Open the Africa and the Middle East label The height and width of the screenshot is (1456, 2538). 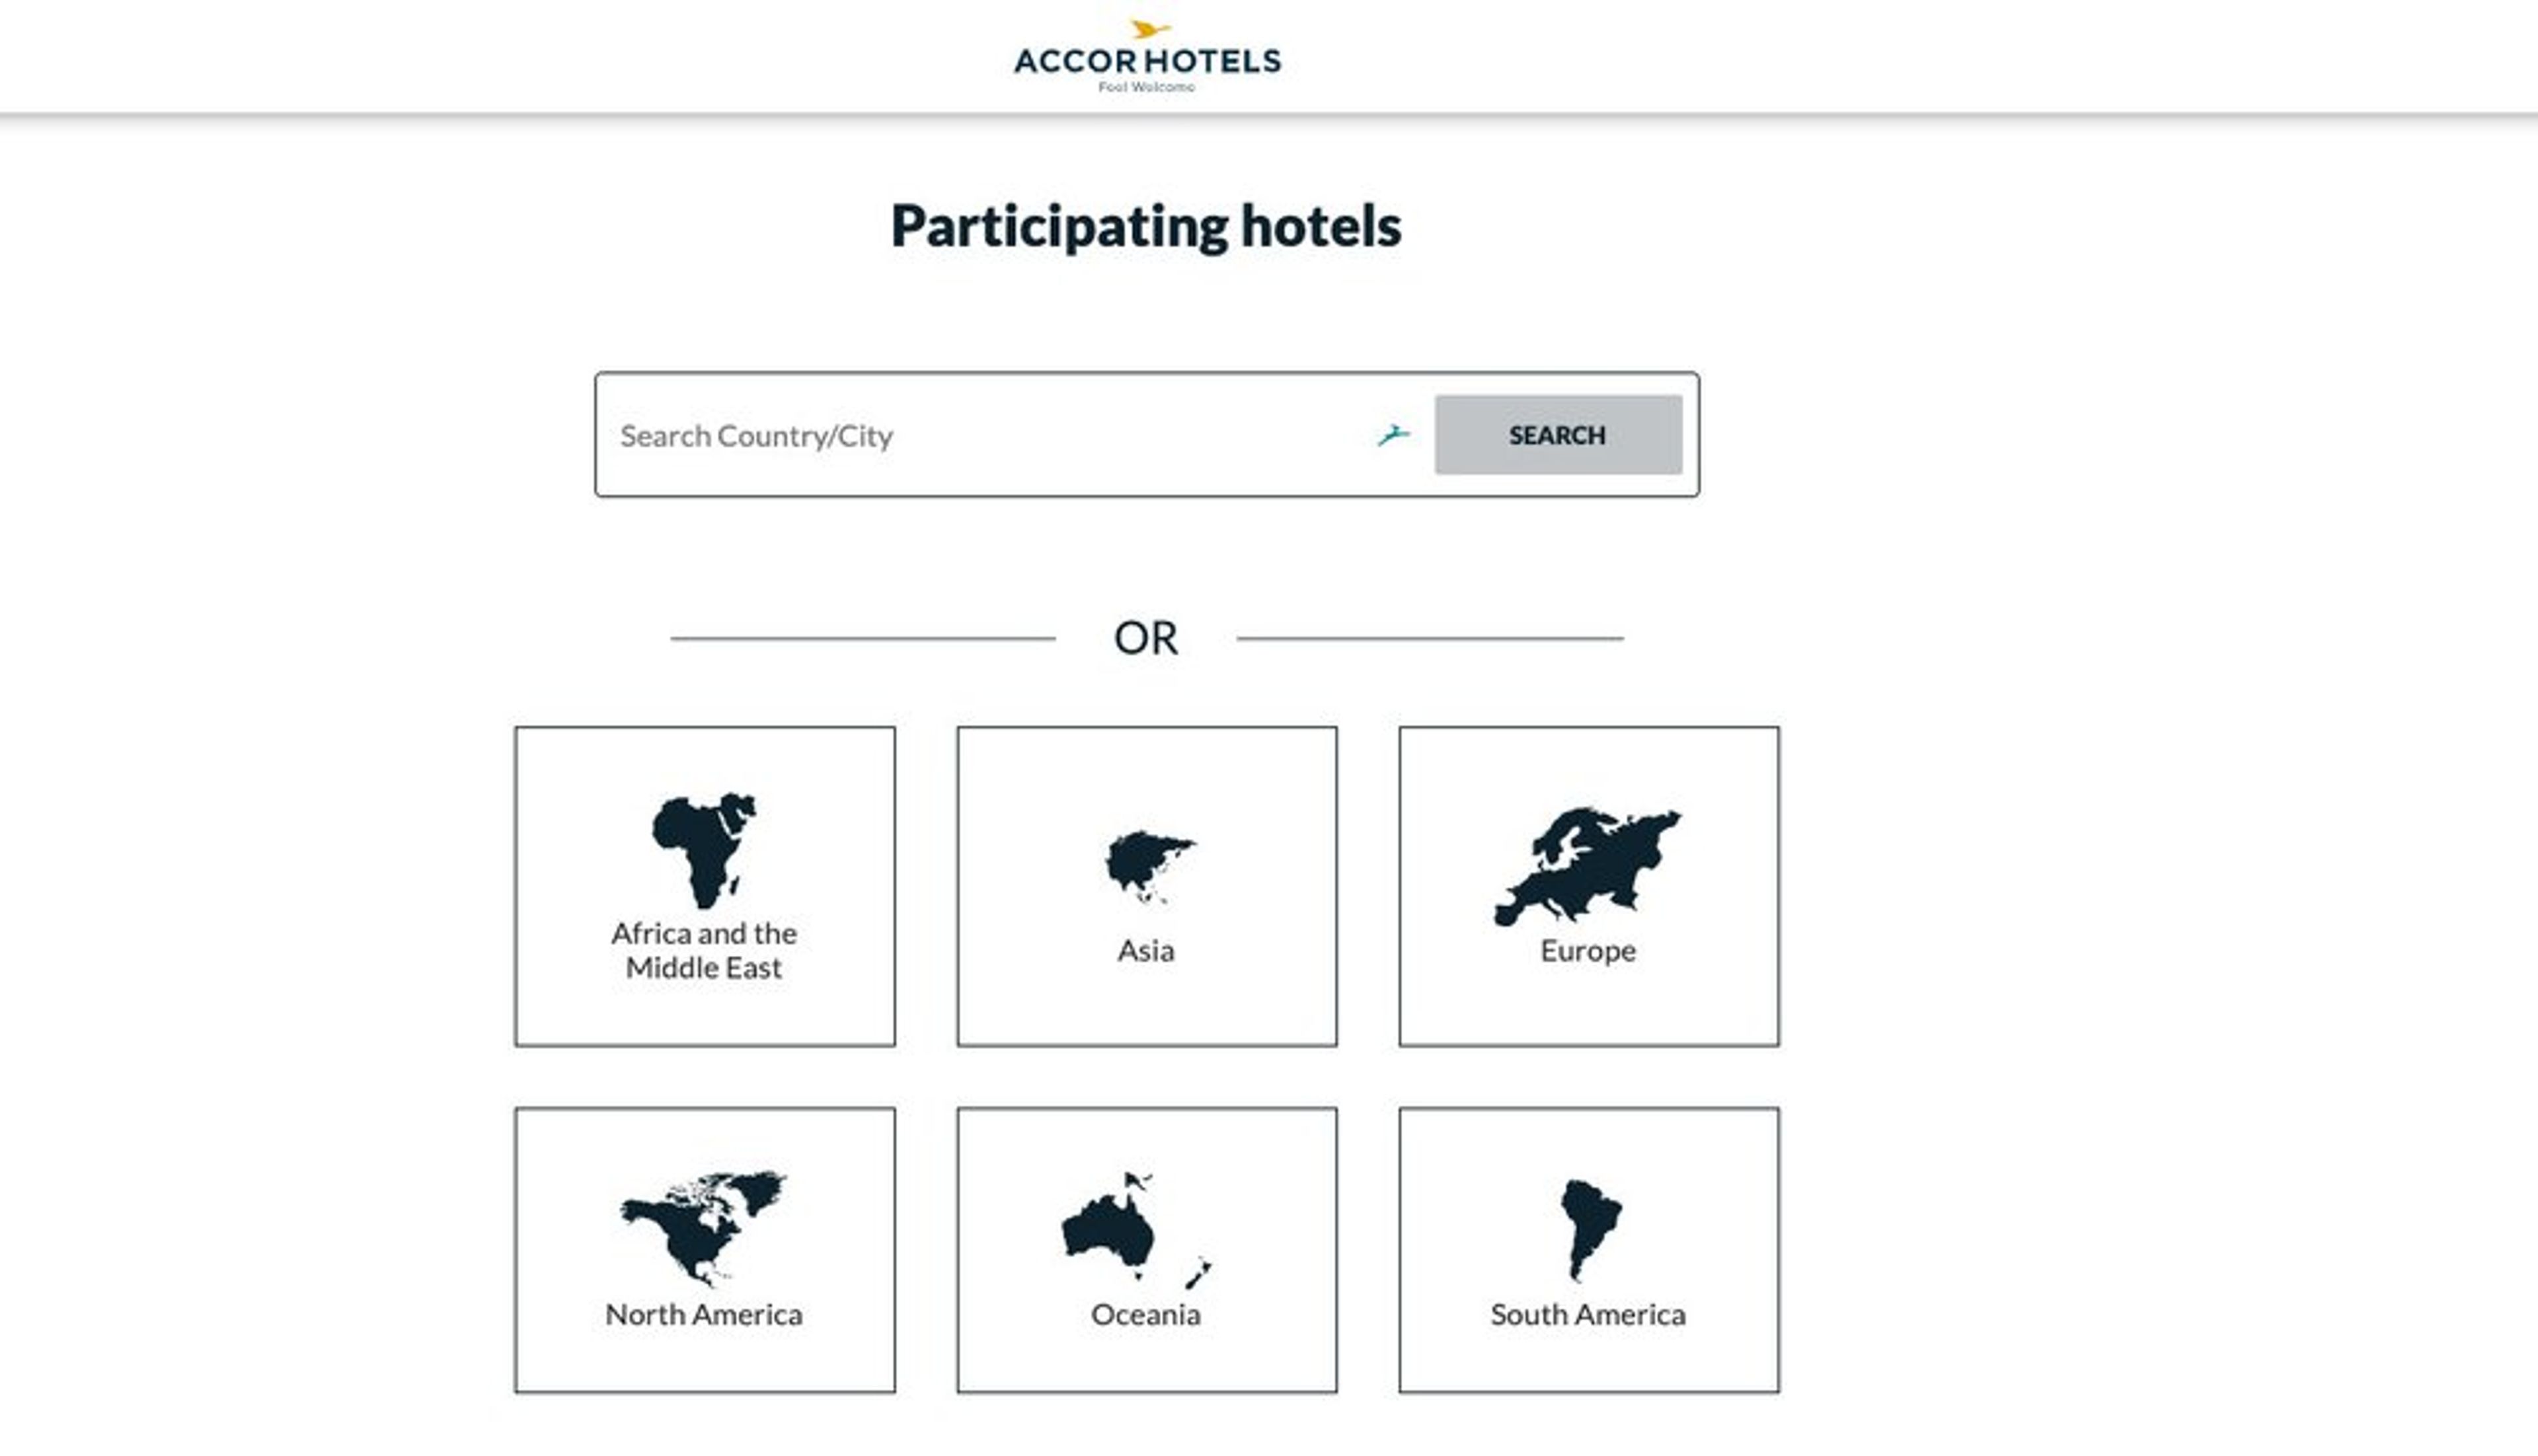705,950
